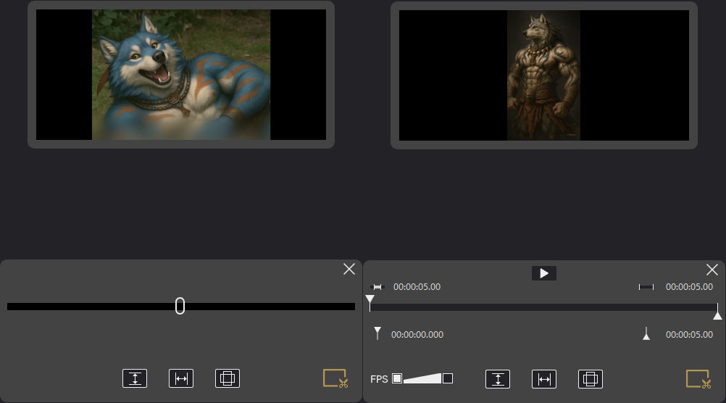The image size is (726, 403).
Task: Click the start marker icon beside 00:00:00.000
Action: pyautogui.click(x=377, y=333)
